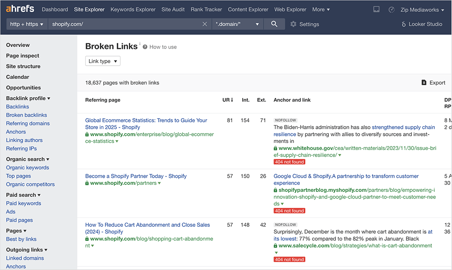Screen dimensions: 452x270
Task: Click the credits usage gauge icon
Action: 392,10
